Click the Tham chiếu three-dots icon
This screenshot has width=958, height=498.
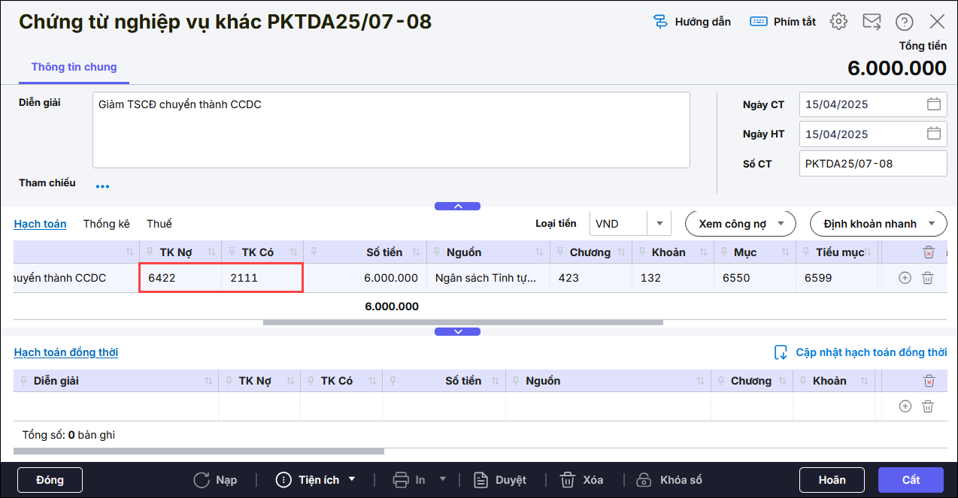click(102, 186)
